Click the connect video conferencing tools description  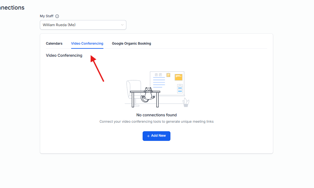(x=156, y=122)
